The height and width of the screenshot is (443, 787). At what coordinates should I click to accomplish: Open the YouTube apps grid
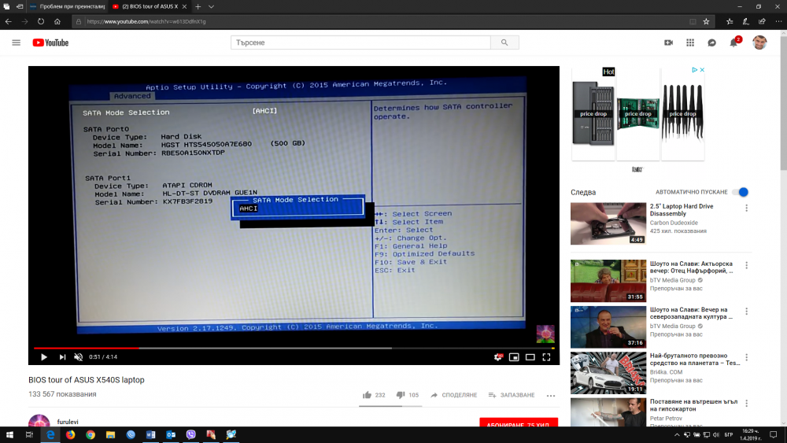(x=690, y=42)
